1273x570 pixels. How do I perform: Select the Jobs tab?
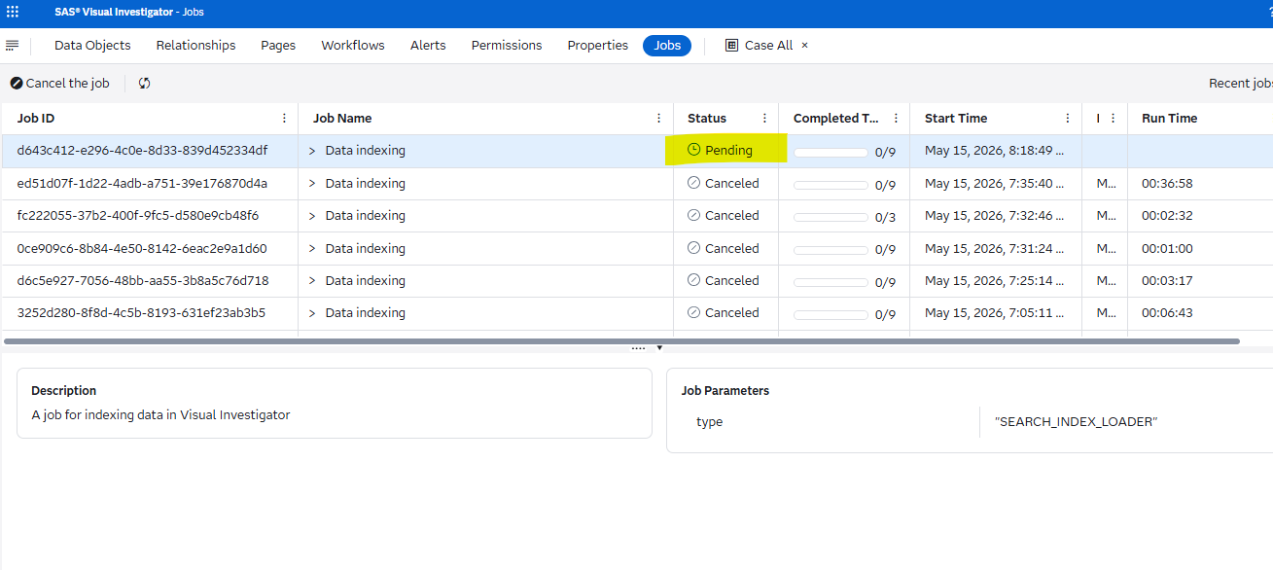pos(667,46)
